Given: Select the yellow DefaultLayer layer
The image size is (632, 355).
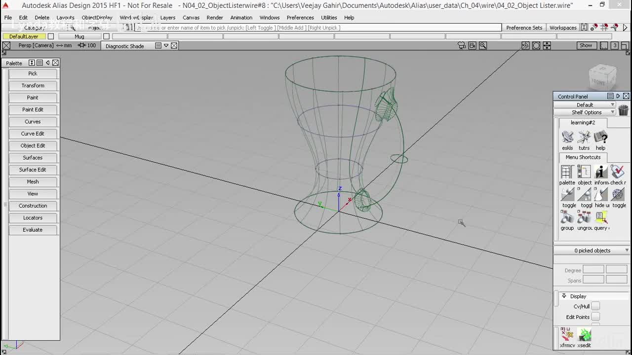Looking at the screenshot, I should (x=24, y=36).
